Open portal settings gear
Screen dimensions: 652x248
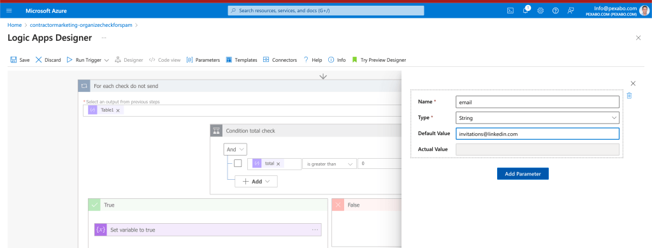tap(540, 11)
